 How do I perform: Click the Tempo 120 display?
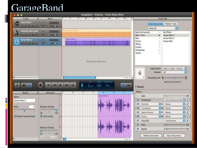coord(99,86)
